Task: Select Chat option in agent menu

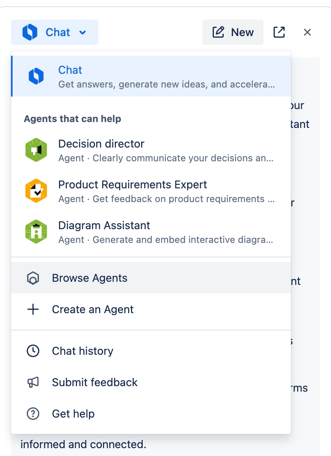Action: click(x=151, y=76)
